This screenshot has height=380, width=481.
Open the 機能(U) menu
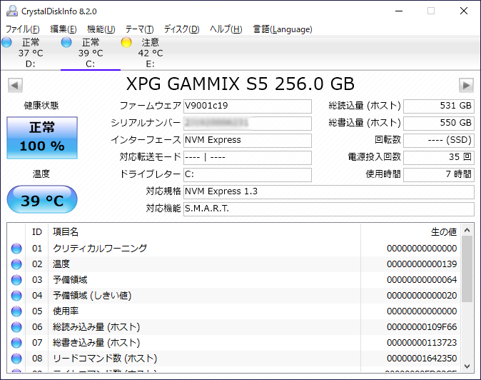[x=101, y=29]
